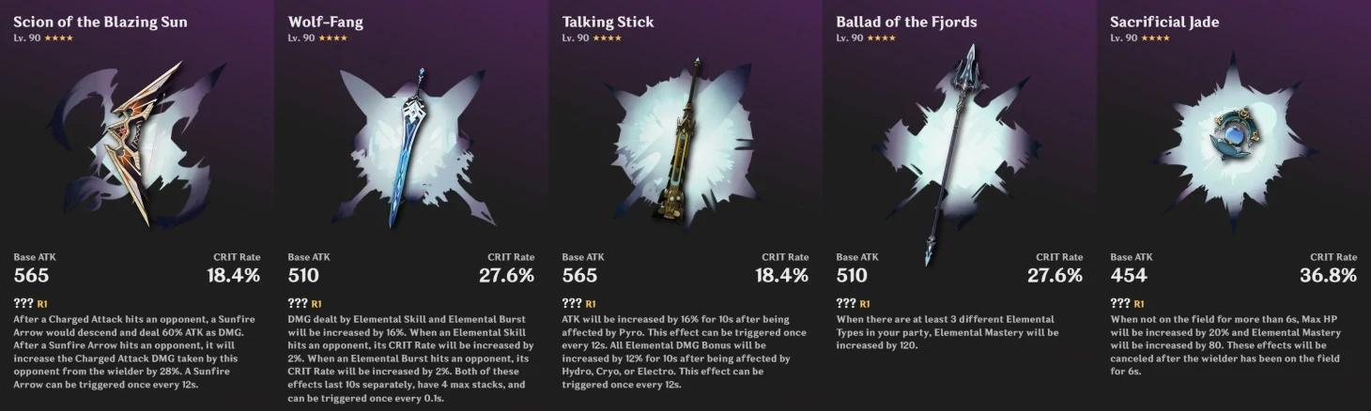Click the Scion of the Blazing Sun Lv. 90 label
Screen dimensions: 1371x411
point(24,38)
